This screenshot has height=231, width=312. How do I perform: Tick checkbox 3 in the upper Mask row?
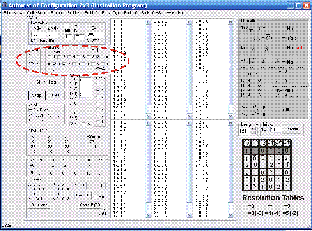(x=79, y=57)
